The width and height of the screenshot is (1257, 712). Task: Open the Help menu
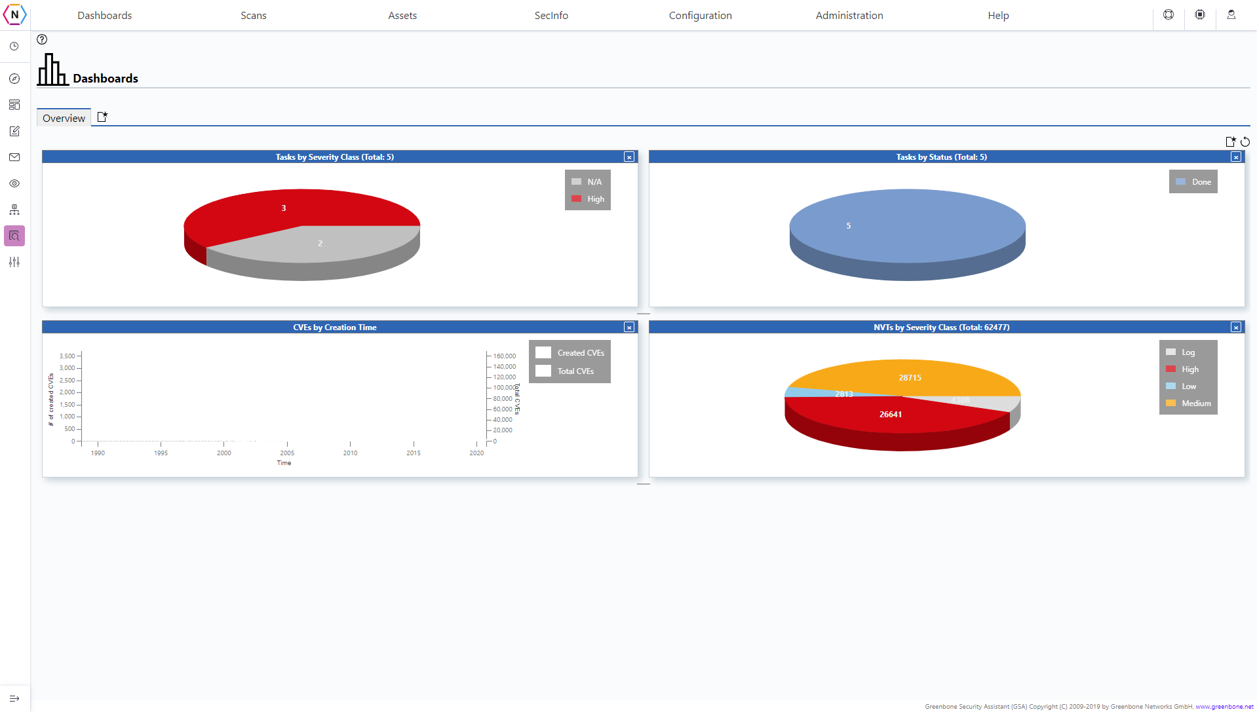998,15
